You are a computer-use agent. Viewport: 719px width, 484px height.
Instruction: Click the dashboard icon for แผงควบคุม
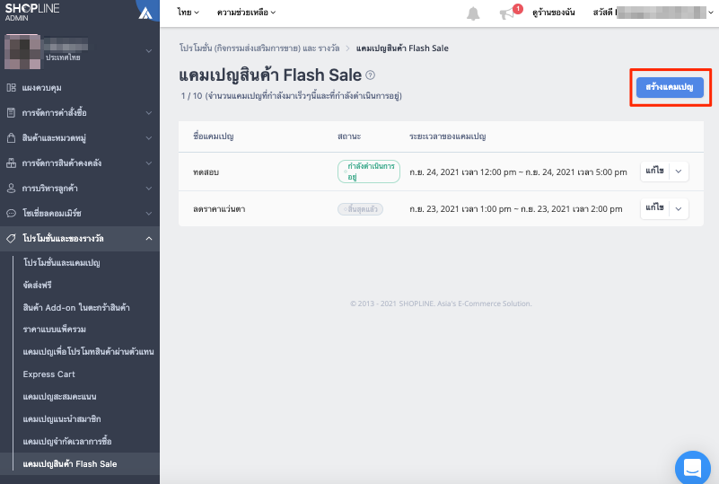pos(11,88)
